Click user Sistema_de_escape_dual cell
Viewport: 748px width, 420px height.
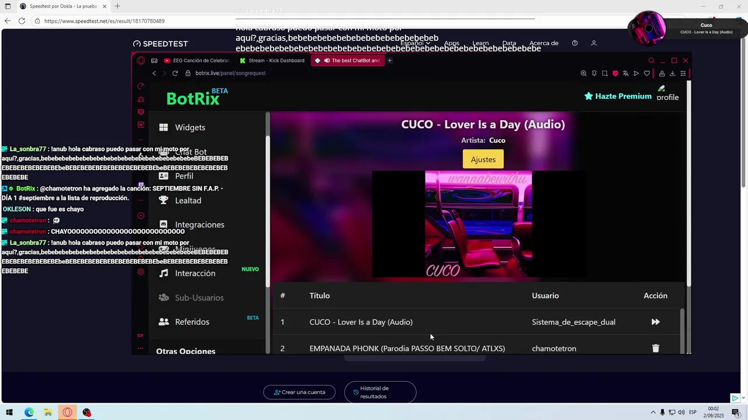pyautogui.click(x=574, y=322)
